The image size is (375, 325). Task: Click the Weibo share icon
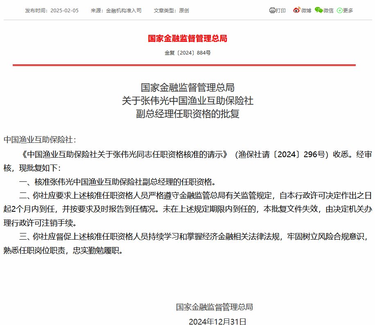pos(297,10)
